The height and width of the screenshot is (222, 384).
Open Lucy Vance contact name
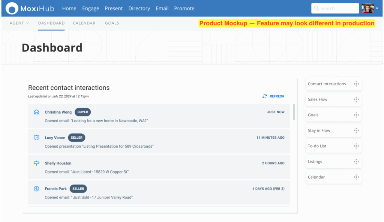(55, 138)
